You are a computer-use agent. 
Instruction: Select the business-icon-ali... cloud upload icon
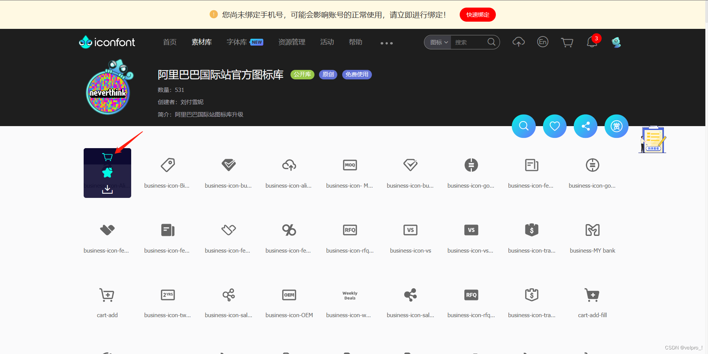coord(289,165)
